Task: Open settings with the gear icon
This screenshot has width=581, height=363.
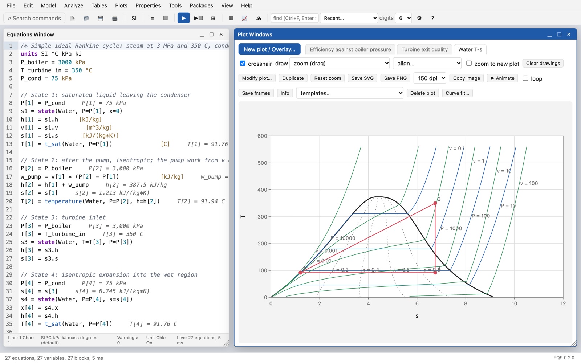Action: pos(419,18)
